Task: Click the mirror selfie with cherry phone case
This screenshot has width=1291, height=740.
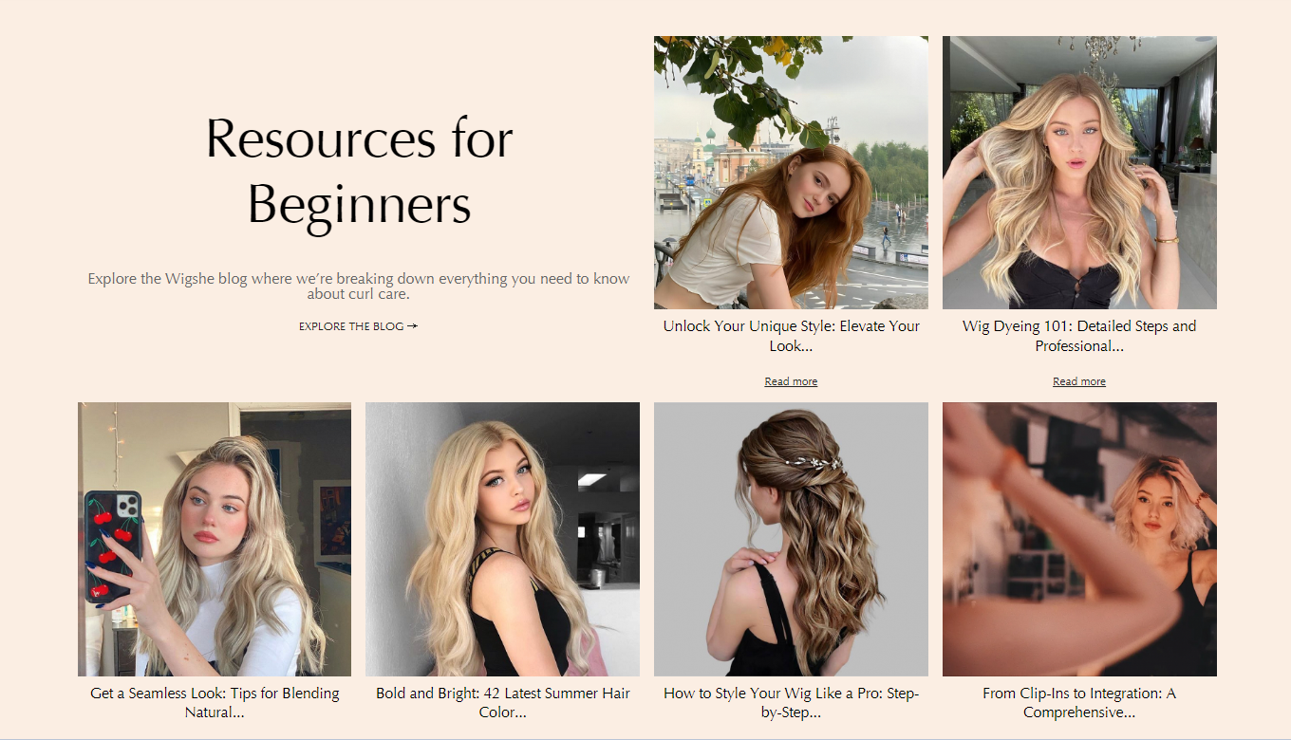Action: [215, 539]
